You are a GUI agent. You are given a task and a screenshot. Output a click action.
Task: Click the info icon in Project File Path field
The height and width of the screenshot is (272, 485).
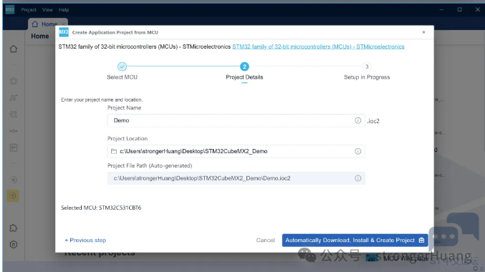[358, 178]
